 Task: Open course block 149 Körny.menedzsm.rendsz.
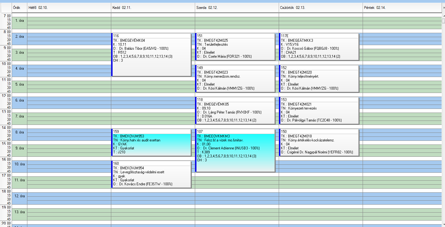[235, 79]
